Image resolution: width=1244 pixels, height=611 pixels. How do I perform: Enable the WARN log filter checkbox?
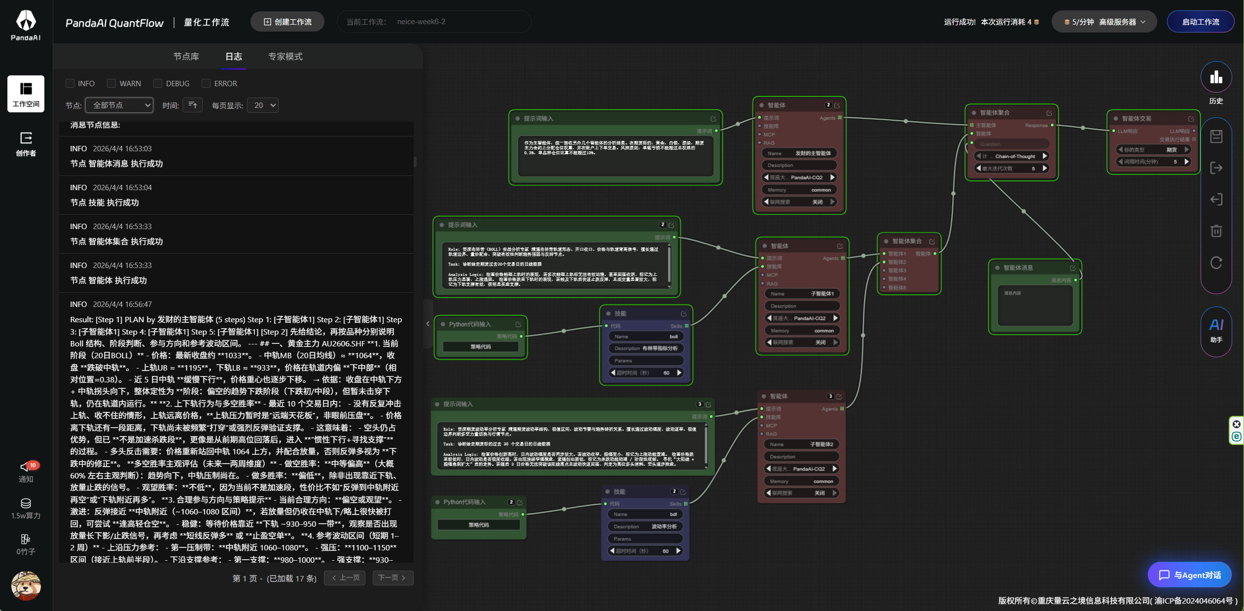tap(111, 83)
